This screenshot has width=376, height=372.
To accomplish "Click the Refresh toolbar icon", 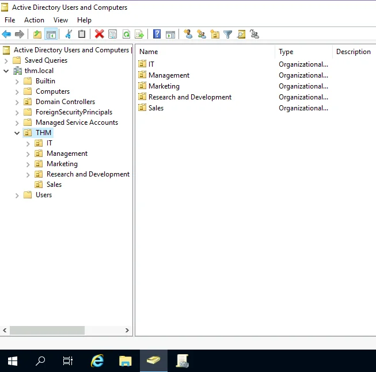I will tap(126, 34).
